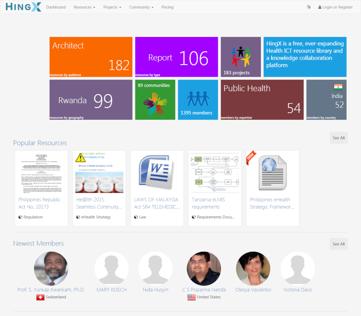Go to the Dashboard menu item
Viewport: 361px width, 316px height.
click(x=56, y=7)
